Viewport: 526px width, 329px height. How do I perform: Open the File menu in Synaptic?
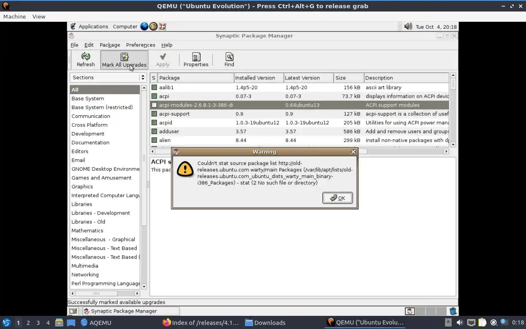coord(74,45)
